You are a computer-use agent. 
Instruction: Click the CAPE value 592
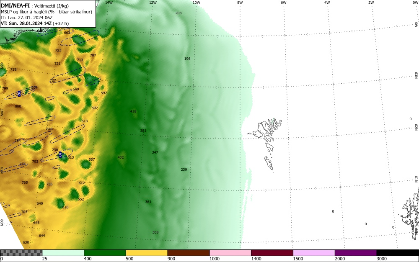pyautogui.click(x=104, y=93)
